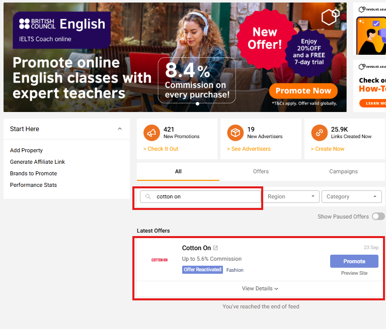This screenshot has height=329, width=386.
Task: Click the banner carousel dot indicator
Action: [x=197, y=103]
